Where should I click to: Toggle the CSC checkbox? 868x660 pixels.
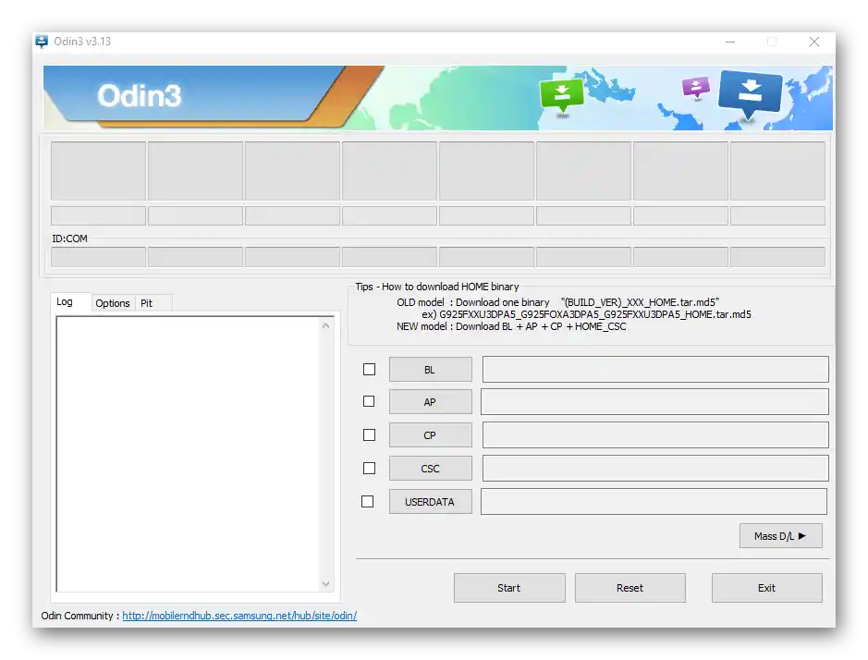pyautogui.click(x=369, y=469)
